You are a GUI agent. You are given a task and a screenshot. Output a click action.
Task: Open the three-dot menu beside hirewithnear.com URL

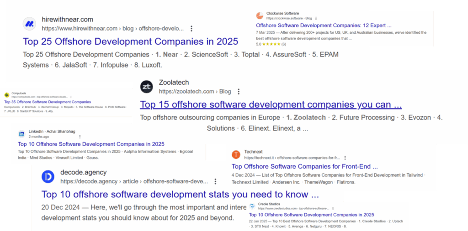[x=191, y=29]
